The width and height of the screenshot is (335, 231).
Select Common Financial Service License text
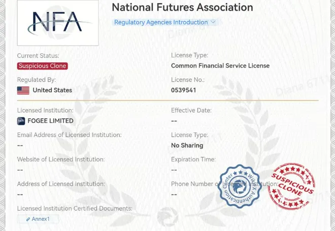(220, 65)
